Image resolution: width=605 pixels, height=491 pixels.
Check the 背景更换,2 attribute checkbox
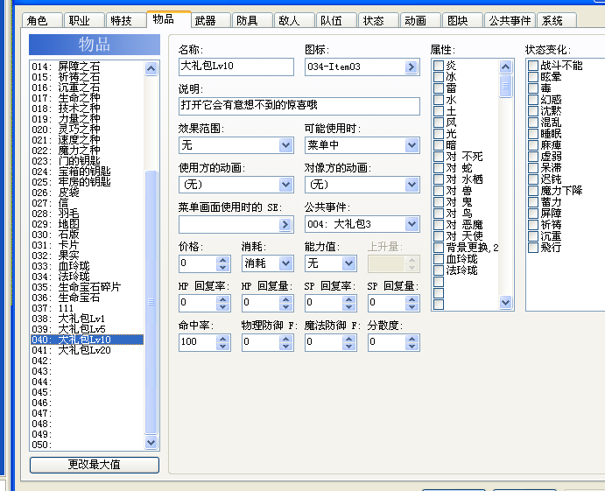tap(439, 248)
